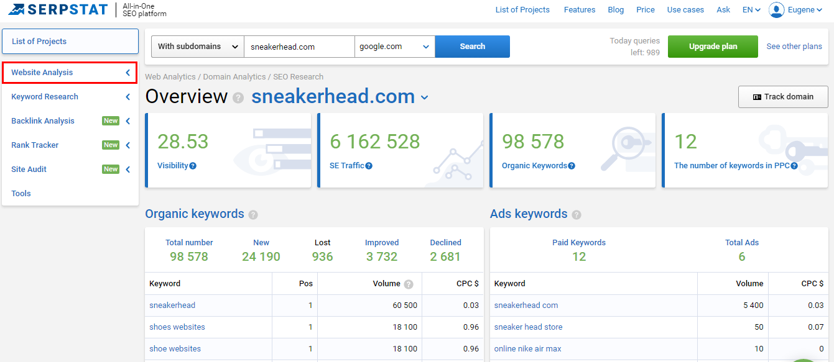Open Tools in the sidebar

pos(21,194)
